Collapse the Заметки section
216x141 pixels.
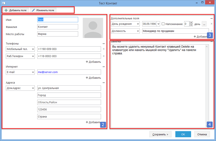(212, 41)
